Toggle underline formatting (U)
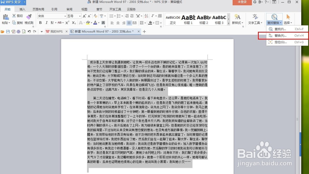The height and width of the screenshot is (174, 309). [x=52, y=23]
